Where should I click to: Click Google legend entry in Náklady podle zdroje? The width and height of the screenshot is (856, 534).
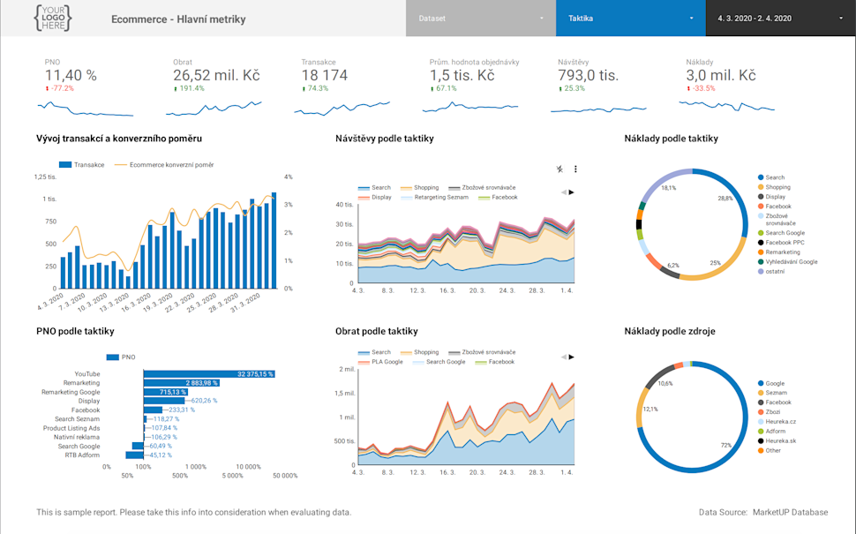771,383
